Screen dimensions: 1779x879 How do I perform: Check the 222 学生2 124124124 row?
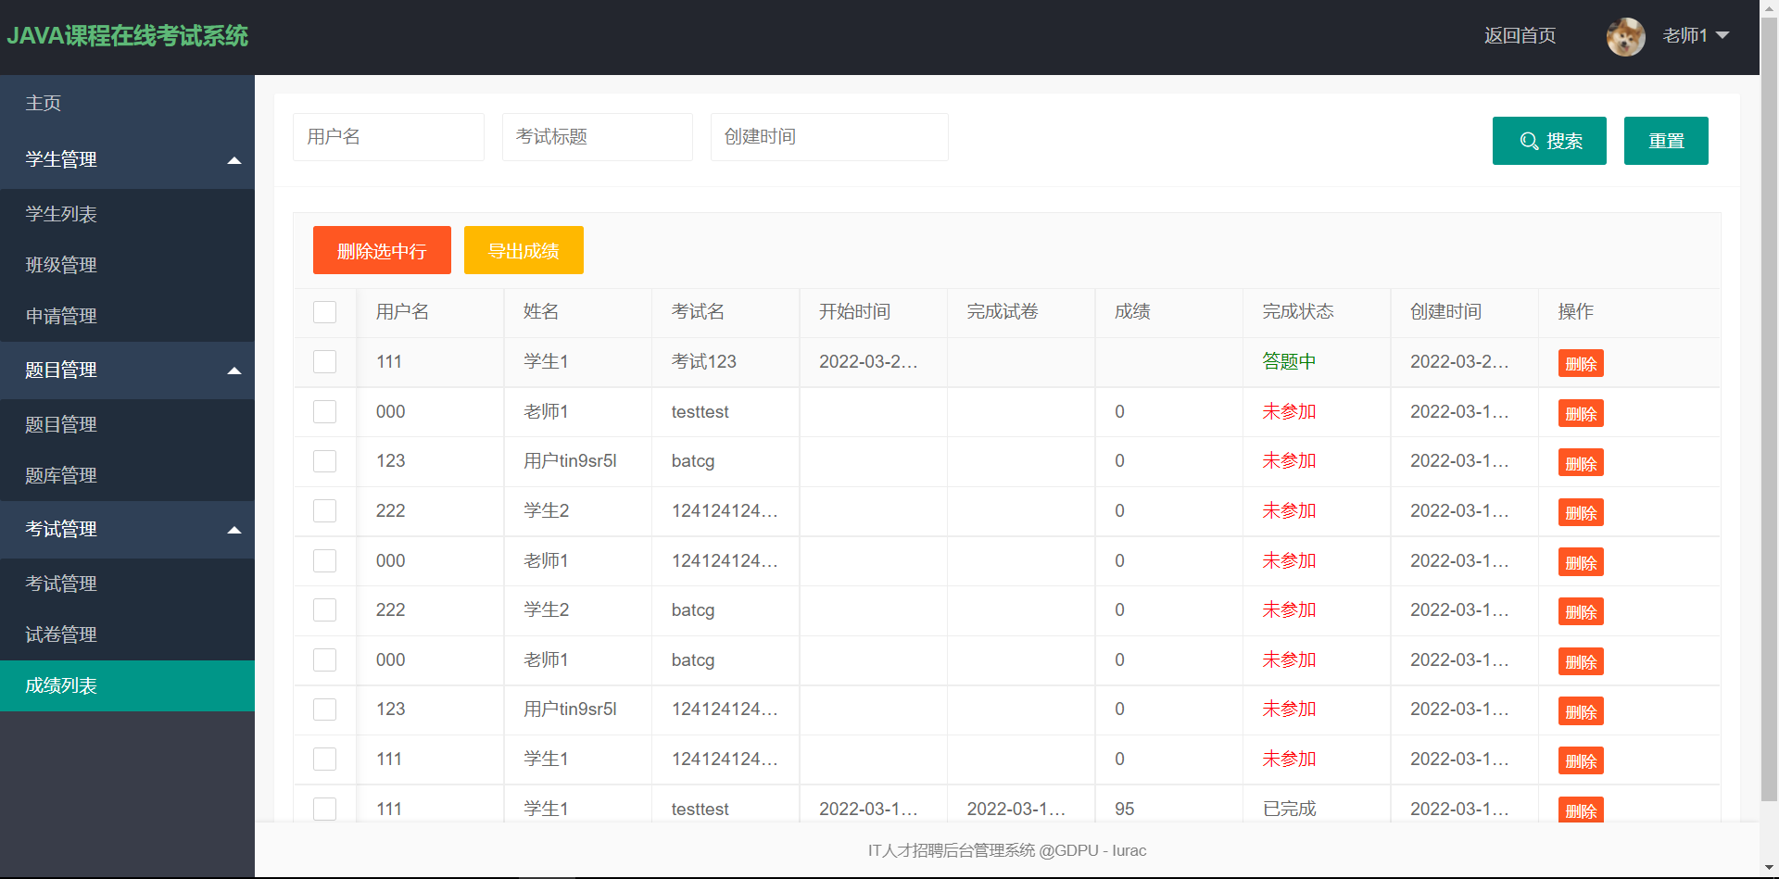pos(324,510)
